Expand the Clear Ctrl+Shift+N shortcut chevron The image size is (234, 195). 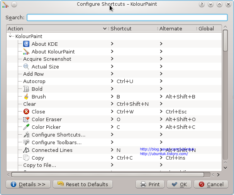[112, 104]
